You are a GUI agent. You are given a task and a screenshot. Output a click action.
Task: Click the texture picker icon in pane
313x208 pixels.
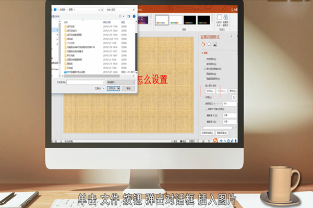[234, 97]
